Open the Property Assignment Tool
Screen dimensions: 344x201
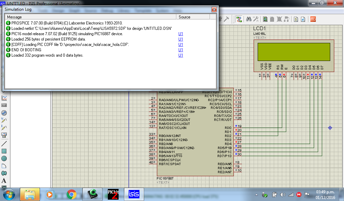[256, 19]
